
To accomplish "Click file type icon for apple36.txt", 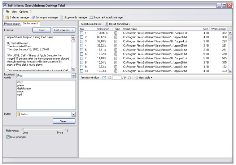I will pyautogui.click(x=115, y=37).
